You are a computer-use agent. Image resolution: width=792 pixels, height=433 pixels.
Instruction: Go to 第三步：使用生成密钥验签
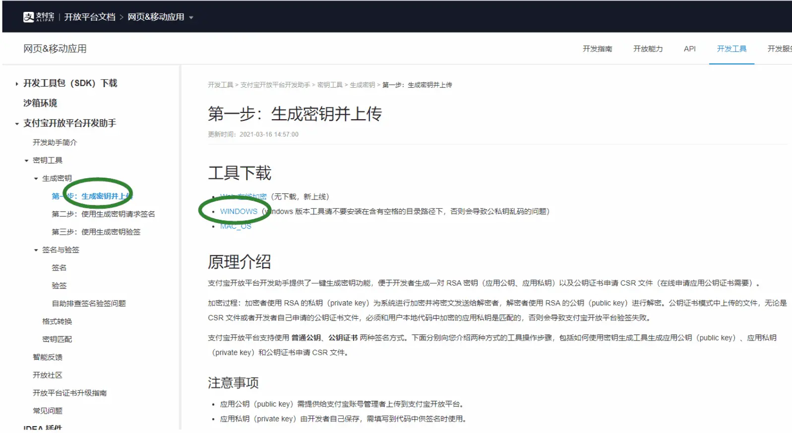96,232
